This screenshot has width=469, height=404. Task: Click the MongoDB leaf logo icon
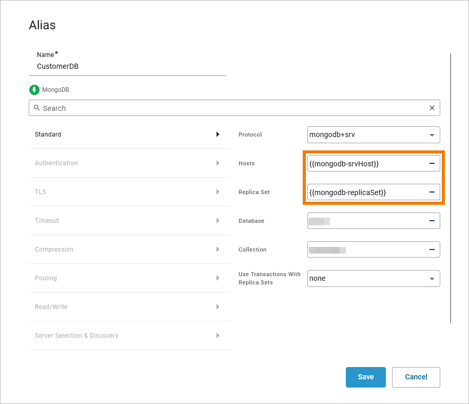(34, 90)
